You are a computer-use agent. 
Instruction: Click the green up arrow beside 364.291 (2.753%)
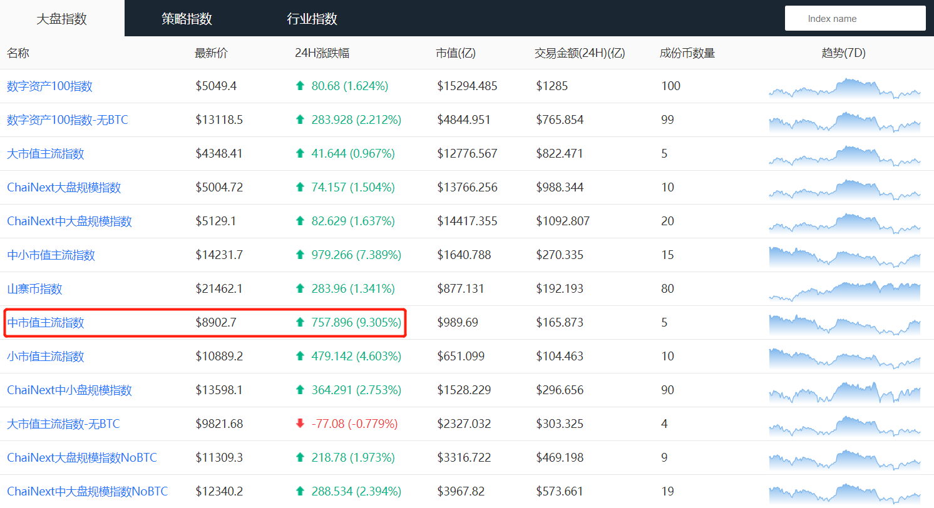[x=300, y=390]
